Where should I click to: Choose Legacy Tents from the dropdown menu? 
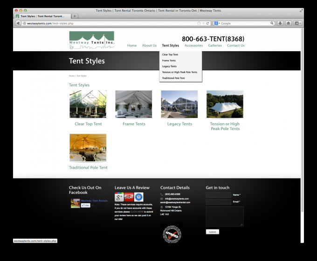169,66
